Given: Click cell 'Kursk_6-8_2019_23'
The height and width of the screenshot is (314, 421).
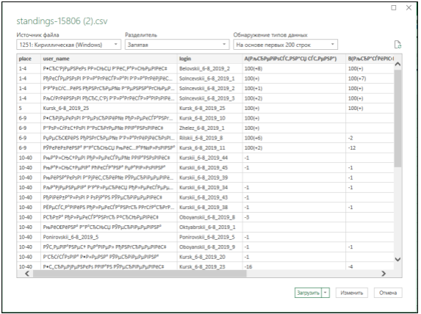Looking at the screenshot, I should [x=209, y=266].
